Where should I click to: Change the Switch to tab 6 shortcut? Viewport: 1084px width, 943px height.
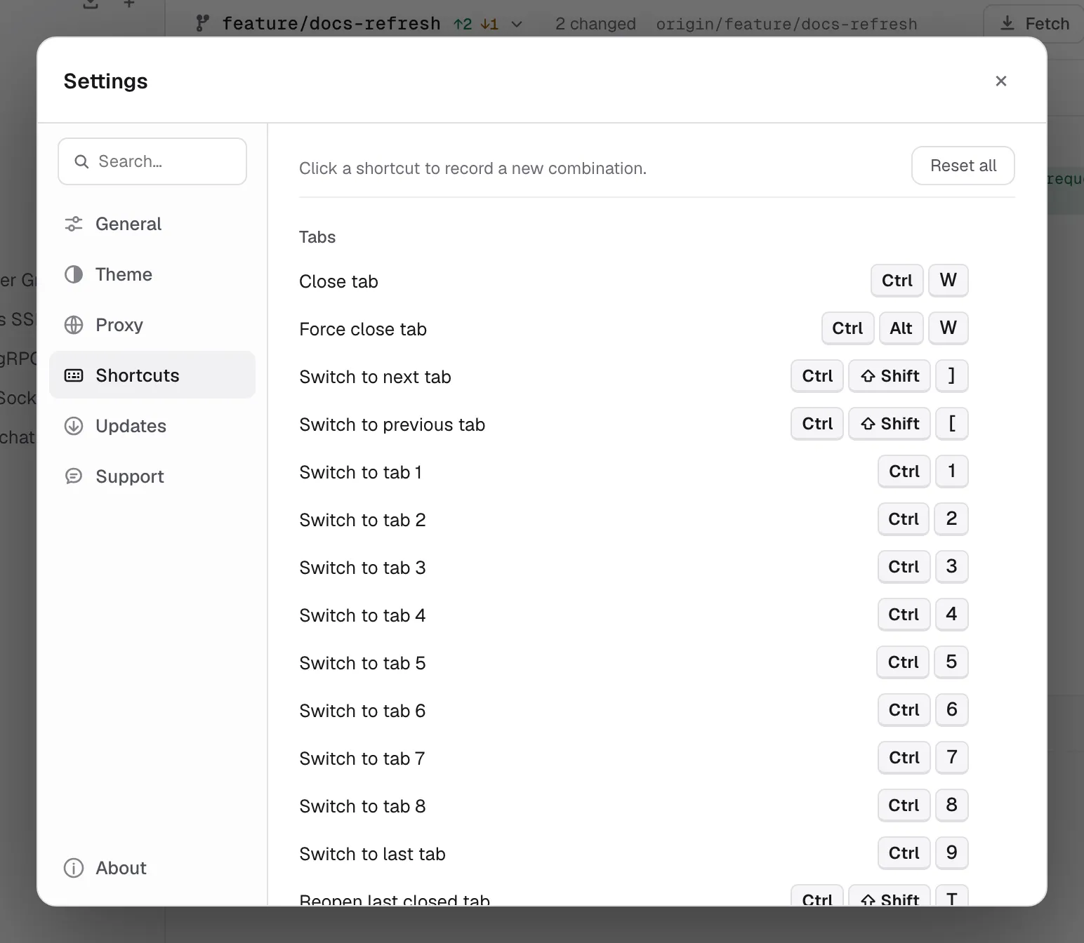tap(923, 710)
